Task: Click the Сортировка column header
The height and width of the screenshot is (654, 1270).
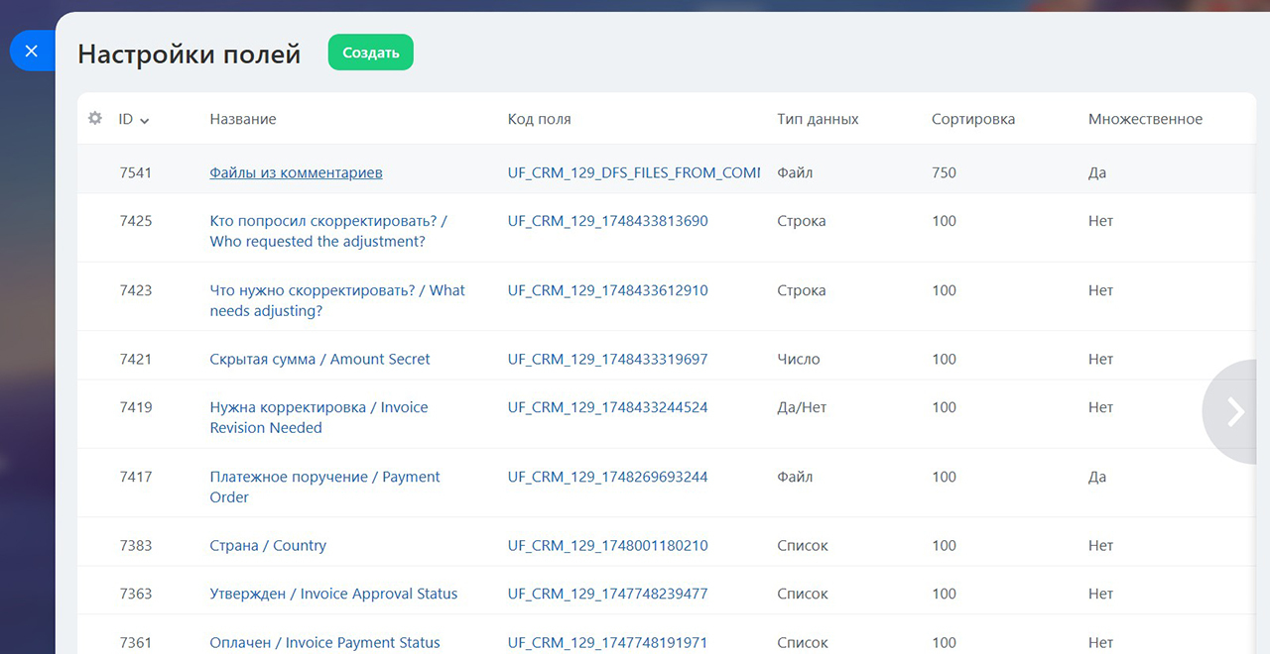Action: pos(973,119)
